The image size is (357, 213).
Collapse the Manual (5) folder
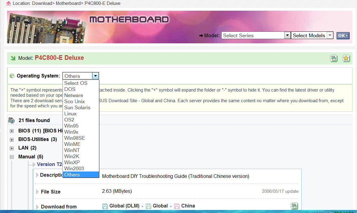[12, 157]
